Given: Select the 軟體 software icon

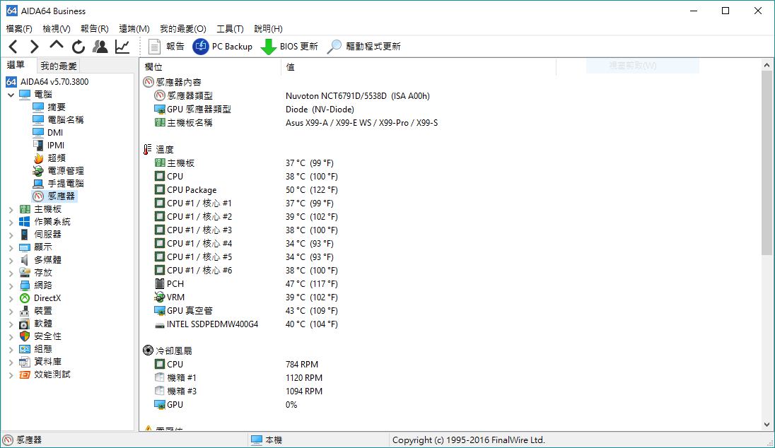Looking at the screenshot, I should pyautogui.click(x=24, y=324).
